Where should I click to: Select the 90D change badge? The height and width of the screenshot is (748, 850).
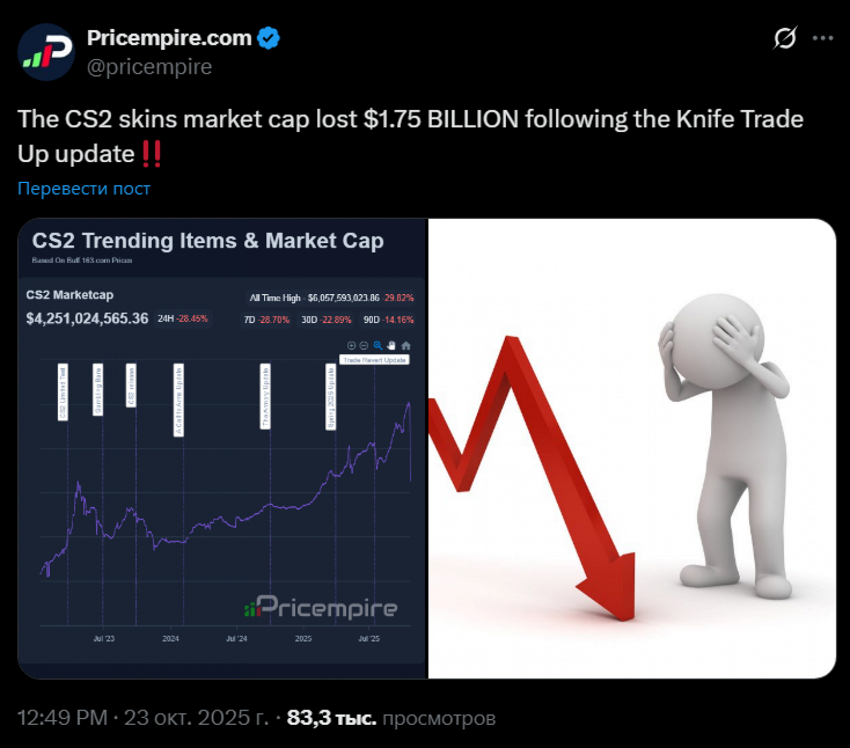(388, 320)
